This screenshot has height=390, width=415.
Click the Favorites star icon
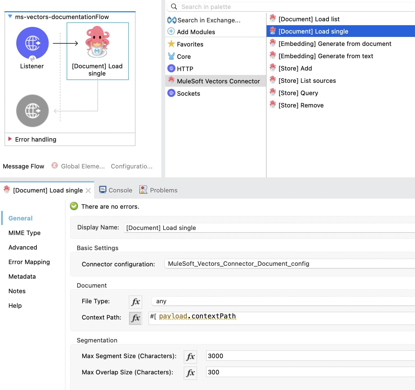pos(171,44)
